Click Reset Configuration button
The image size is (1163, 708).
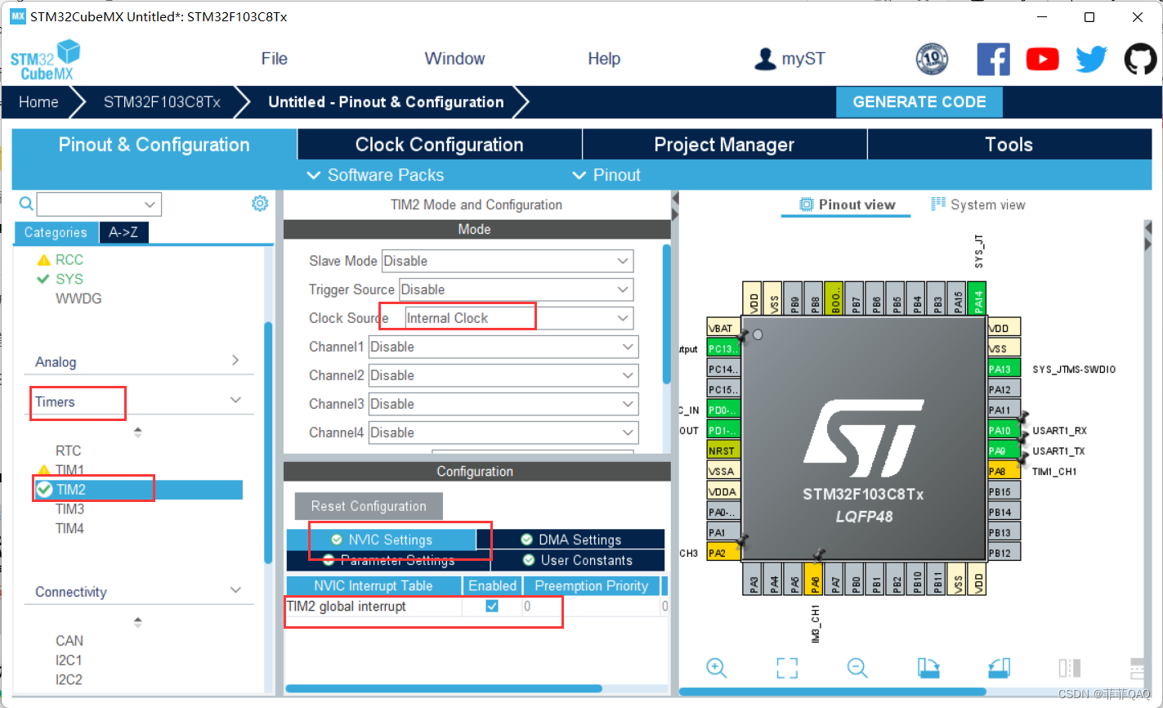click(369, 506)
